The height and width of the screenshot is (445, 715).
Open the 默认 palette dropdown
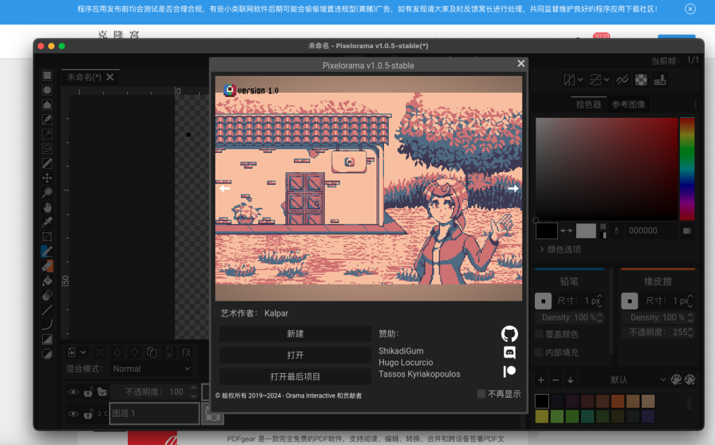click(x=622, y=380)
